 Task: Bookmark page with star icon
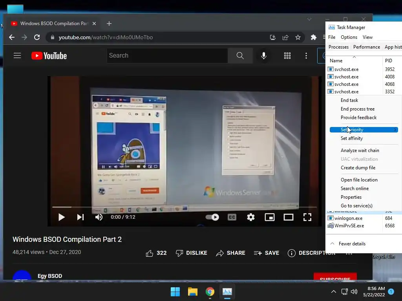coord(298,37)
